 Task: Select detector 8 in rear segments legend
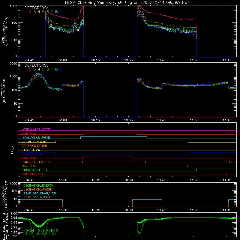pos(56,69)
